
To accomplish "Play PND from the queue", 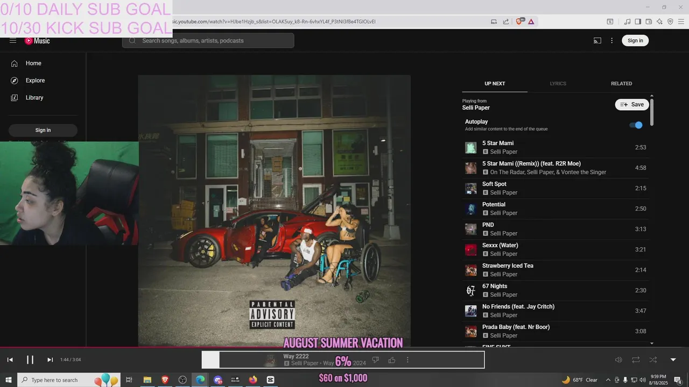I will 556,229.
